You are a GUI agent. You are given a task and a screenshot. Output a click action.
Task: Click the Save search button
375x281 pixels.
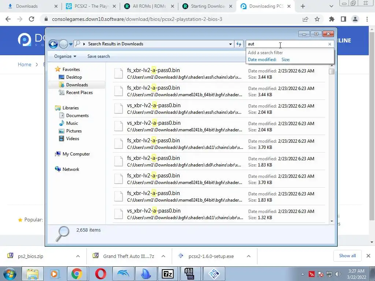pos(99,56)
